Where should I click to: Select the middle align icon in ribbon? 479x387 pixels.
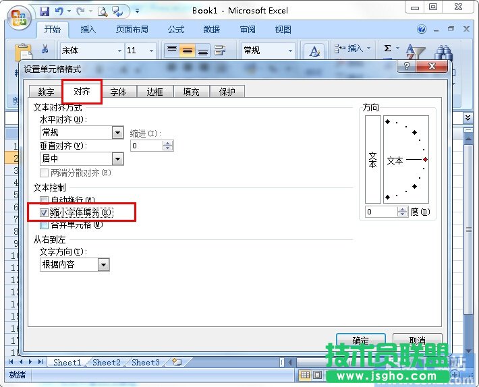188,51
